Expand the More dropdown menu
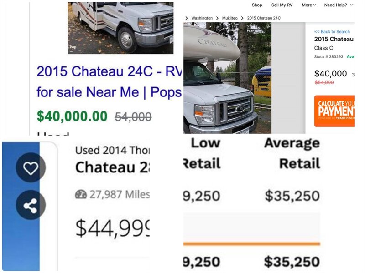 coord(309,5)
